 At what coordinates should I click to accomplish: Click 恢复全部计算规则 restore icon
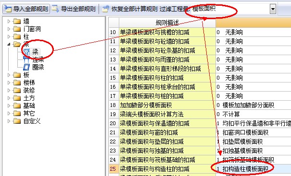pyautogui.click(x=105, y=9)
